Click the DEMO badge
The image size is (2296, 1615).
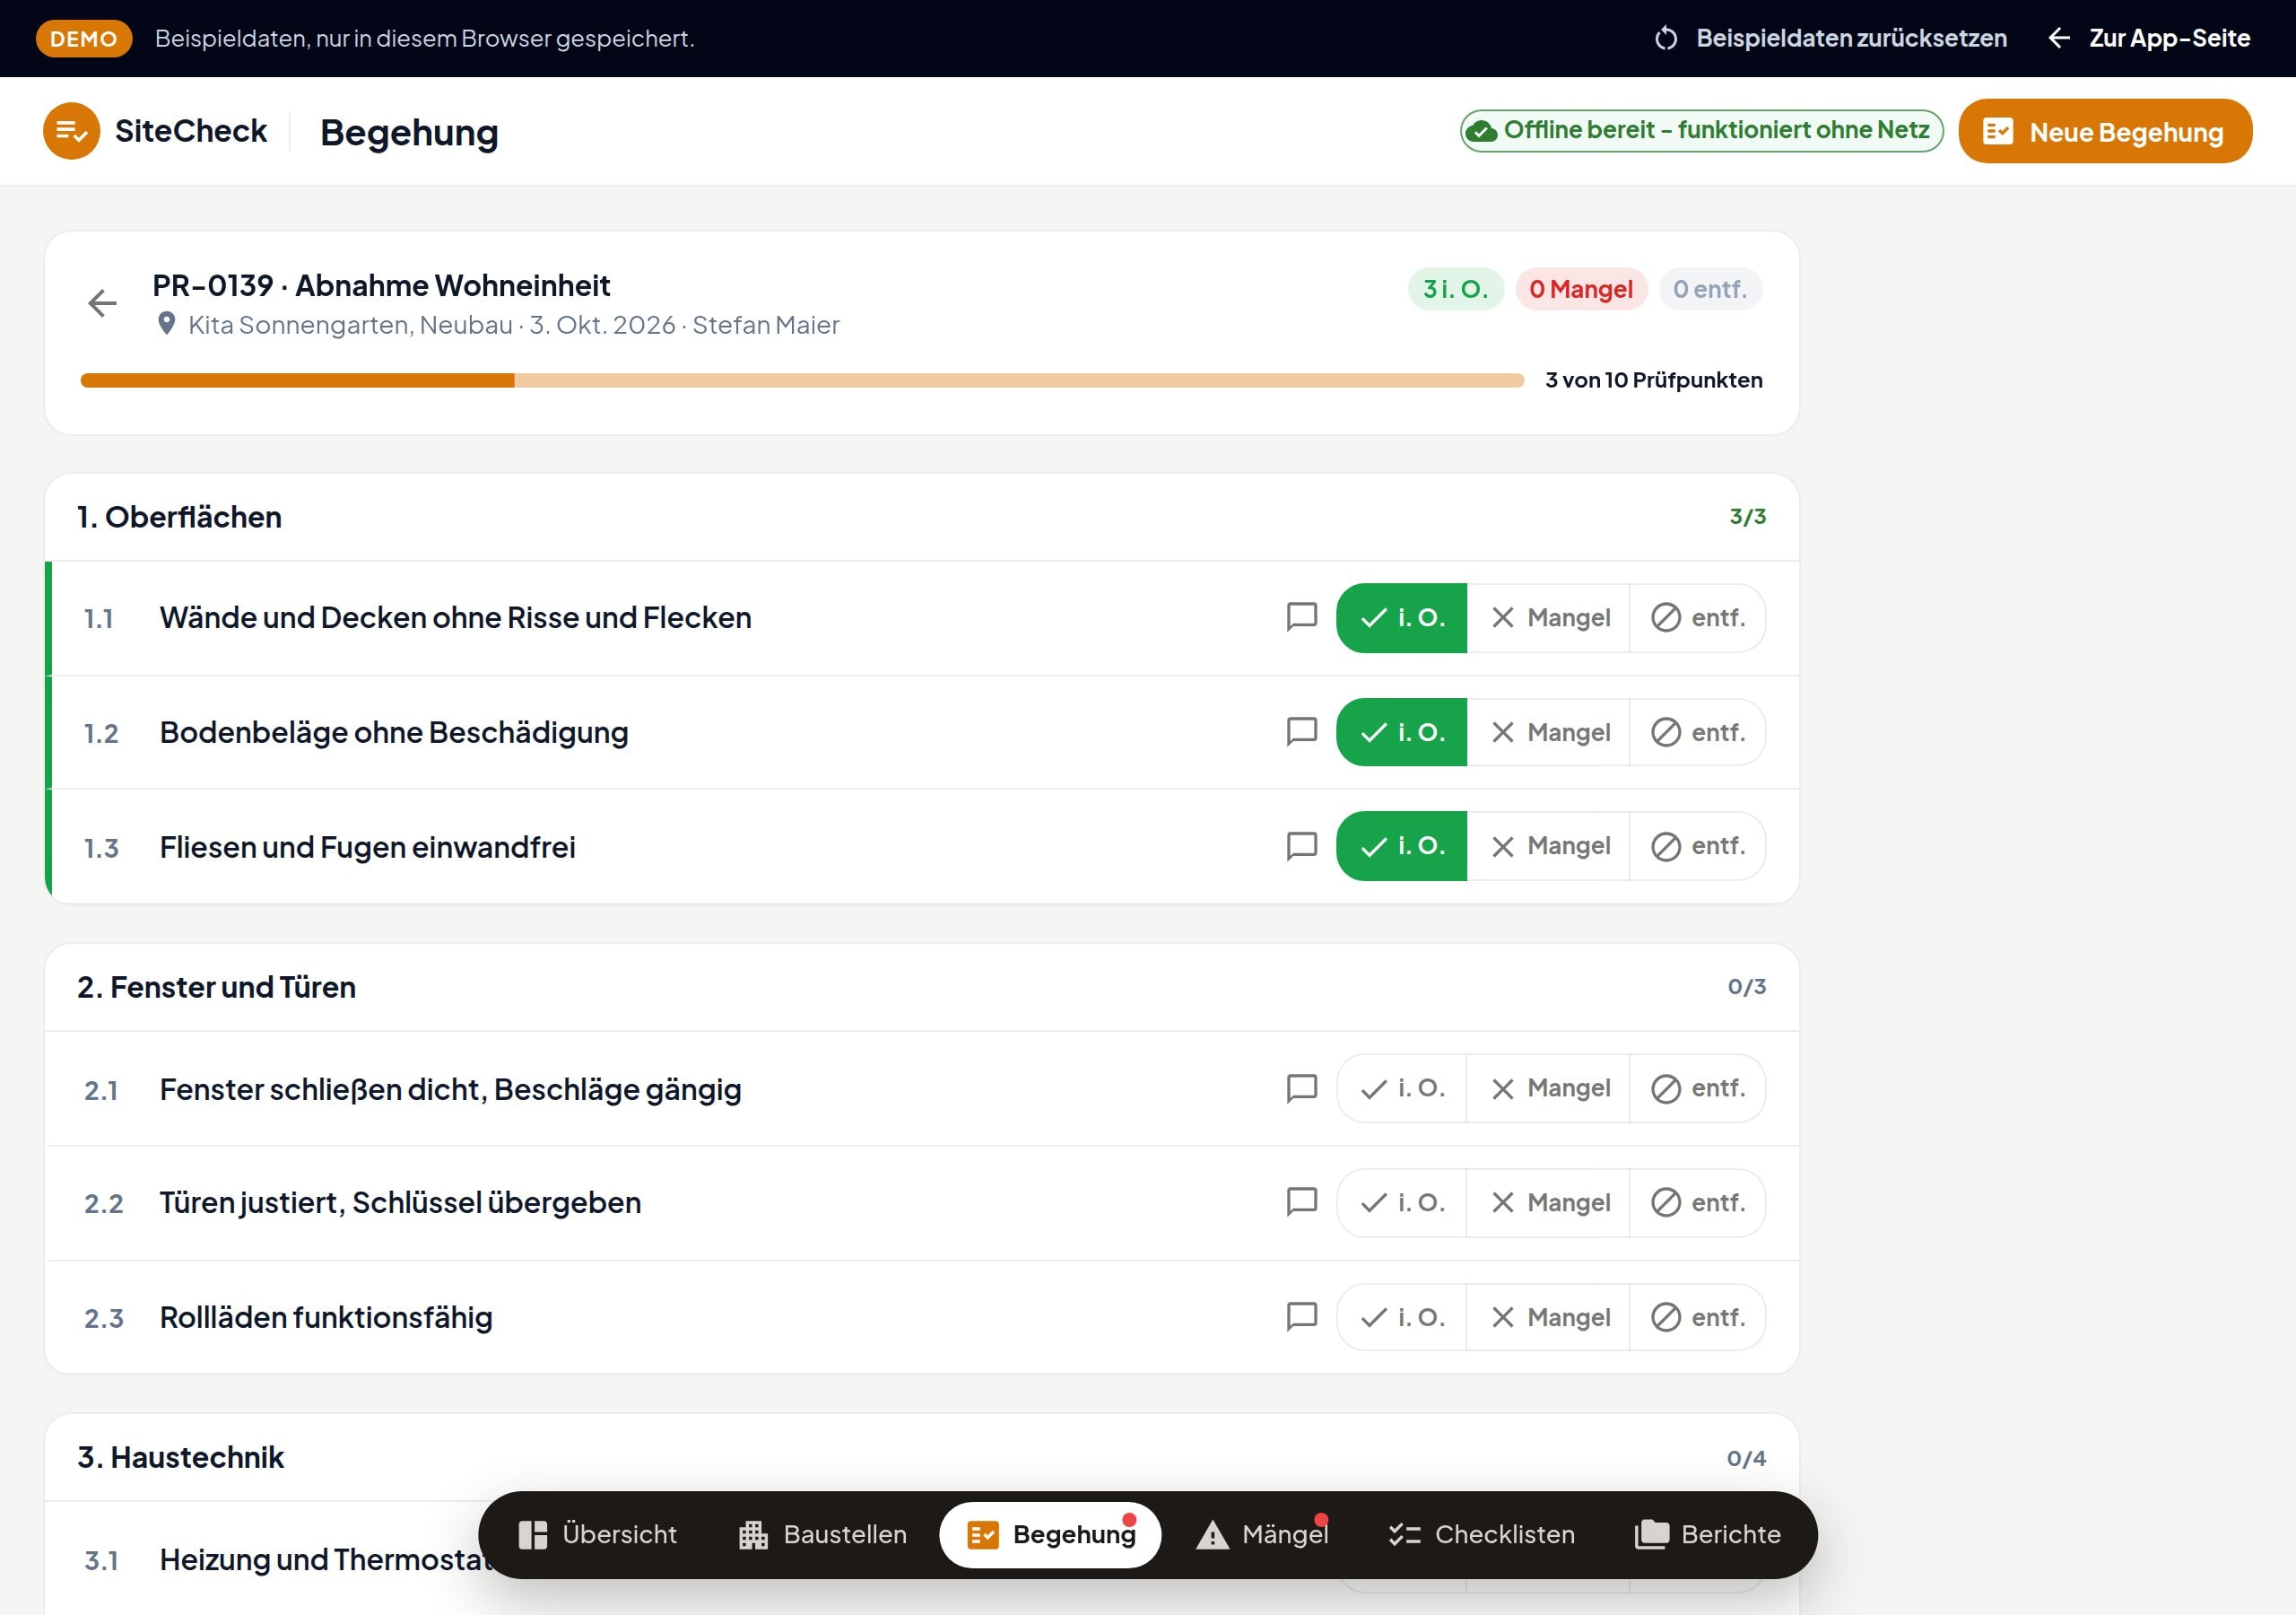pos(84,38)
